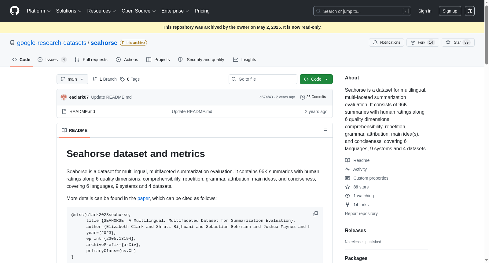This screenshot has height=263, width=489.
Task: Open the Insights tab
Action: (244, 60)
